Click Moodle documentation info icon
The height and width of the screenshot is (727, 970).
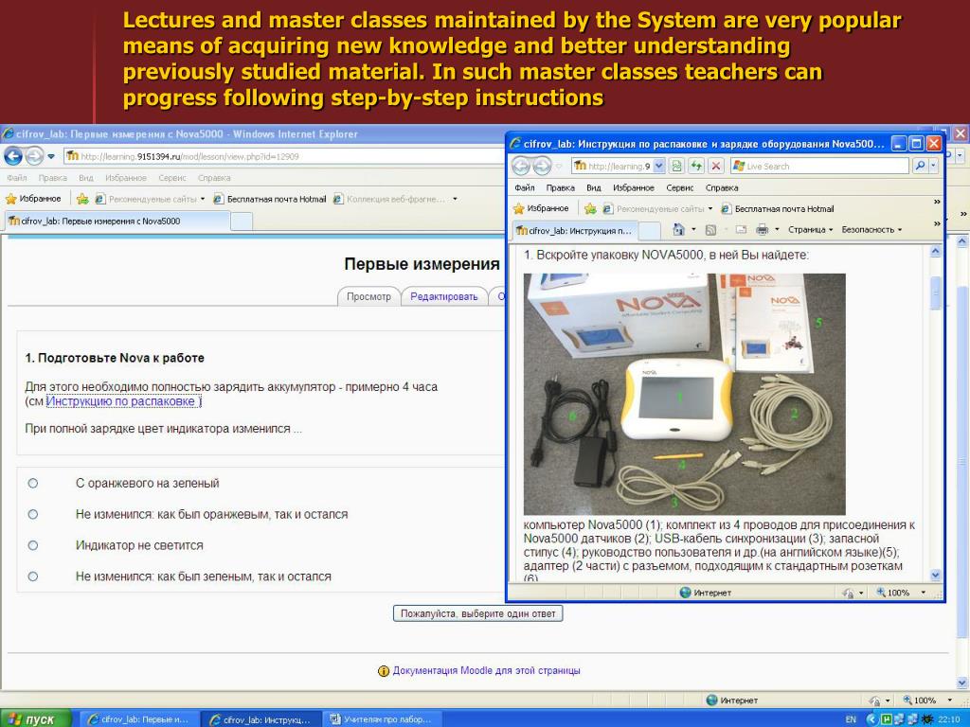(x=383, y=671)
